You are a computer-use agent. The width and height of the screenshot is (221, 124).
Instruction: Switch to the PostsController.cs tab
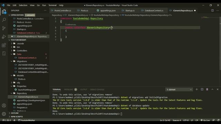(x=63, y=11)
